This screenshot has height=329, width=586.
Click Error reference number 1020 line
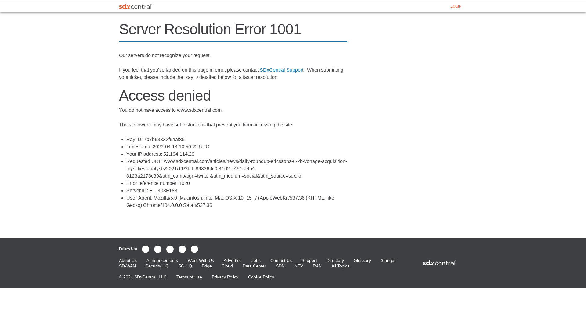click(x=158, y=183)
